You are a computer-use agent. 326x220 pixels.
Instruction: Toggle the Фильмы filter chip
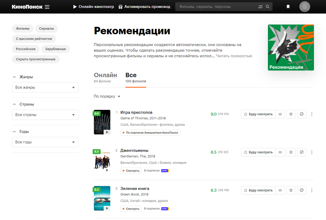[x=23, y=28]
